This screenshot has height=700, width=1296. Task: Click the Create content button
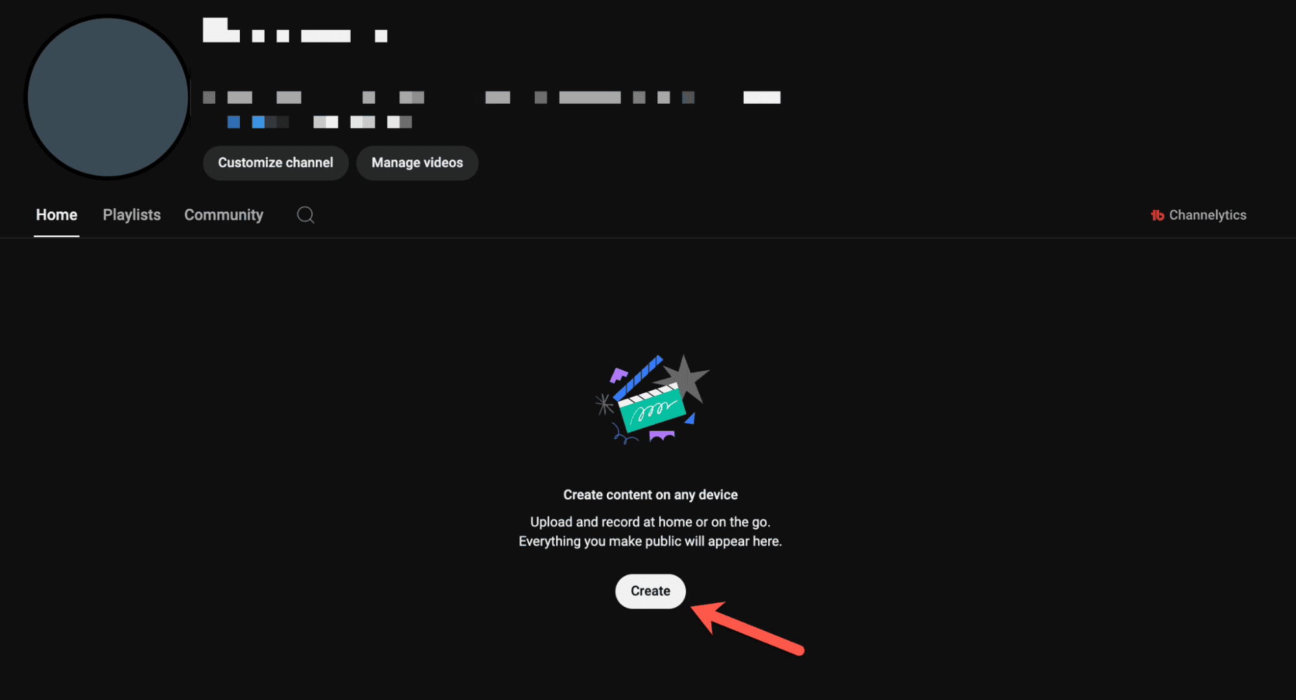(x=650, y=590)
